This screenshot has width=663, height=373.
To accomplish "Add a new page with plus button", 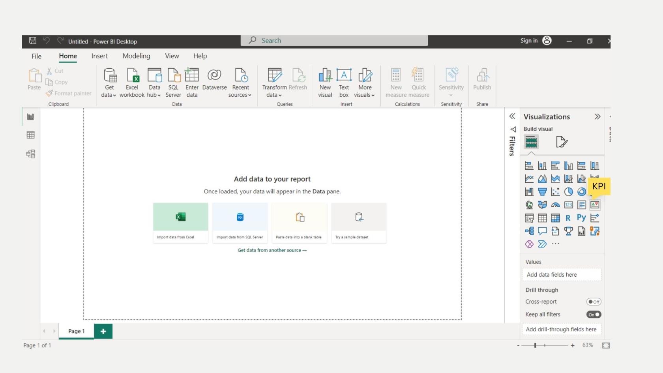I will [x=103, y=331].
